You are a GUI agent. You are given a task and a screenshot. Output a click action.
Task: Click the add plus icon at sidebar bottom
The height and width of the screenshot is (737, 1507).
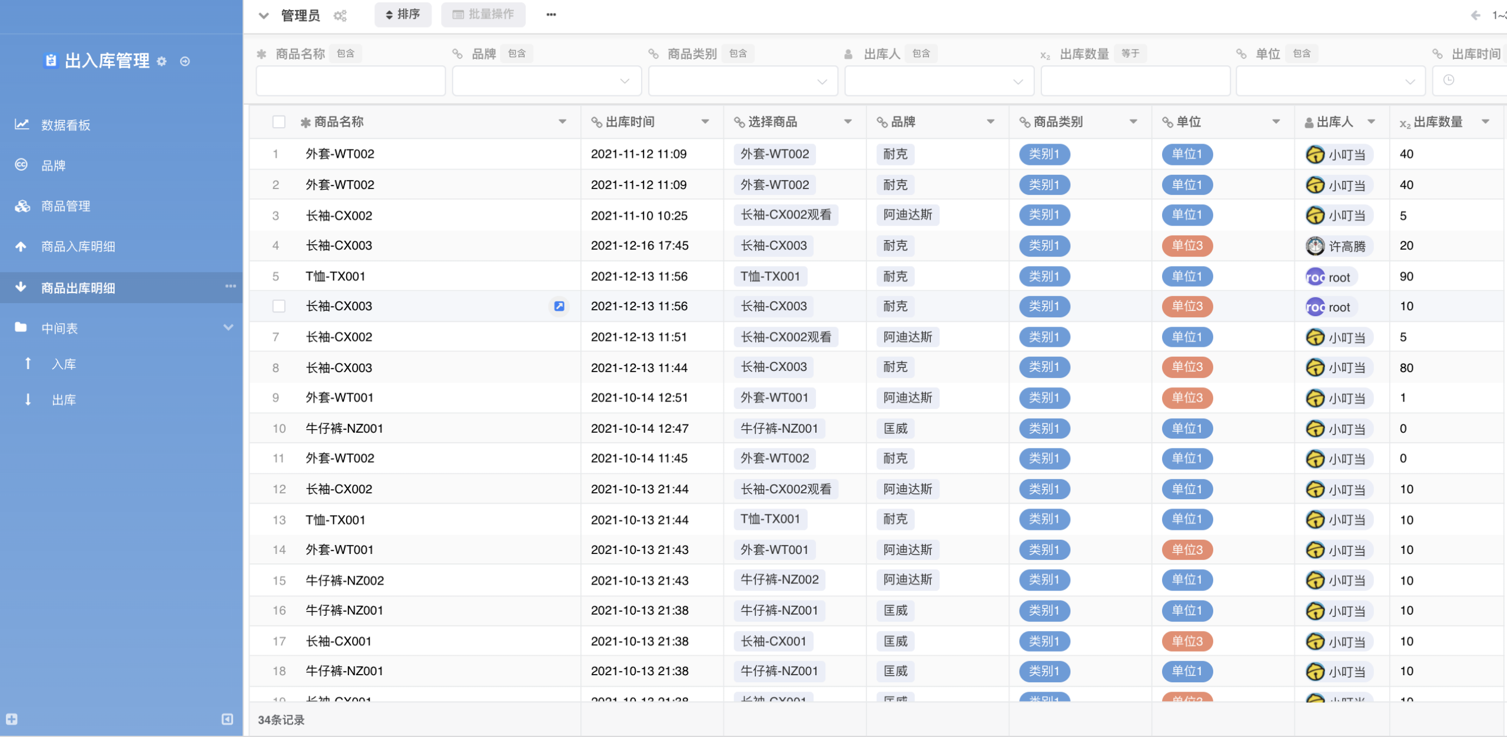tap(12, 719)
